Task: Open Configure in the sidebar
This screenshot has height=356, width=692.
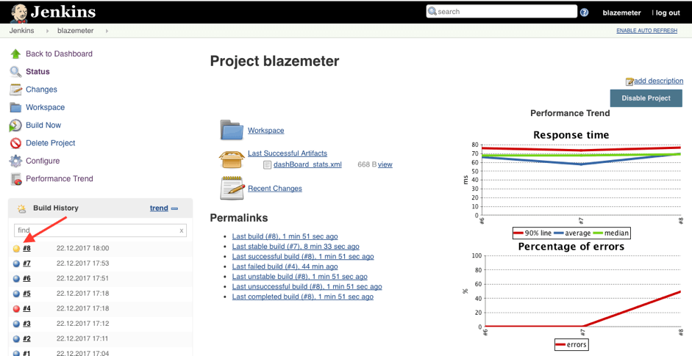Action: coord(43,161)
